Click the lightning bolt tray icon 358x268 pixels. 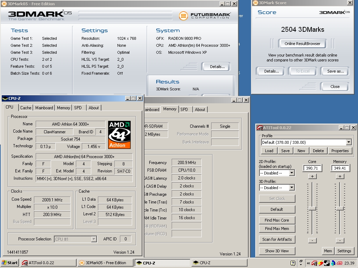(321, 263)
